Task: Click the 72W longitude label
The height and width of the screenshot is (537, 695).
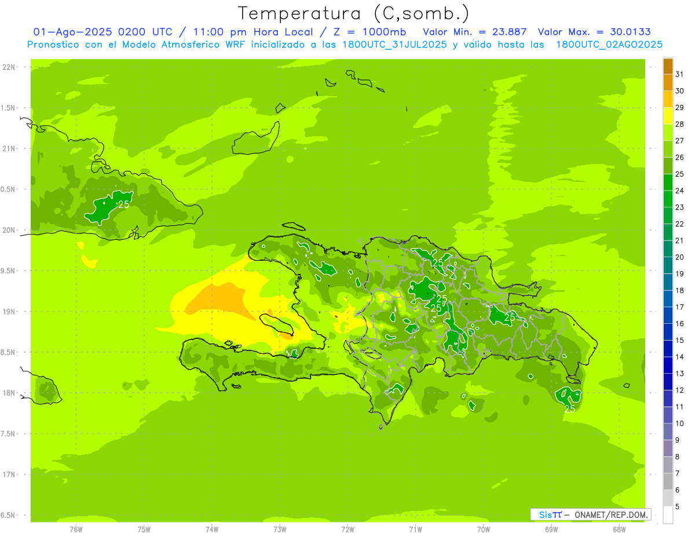Action: tap(348, 529)
